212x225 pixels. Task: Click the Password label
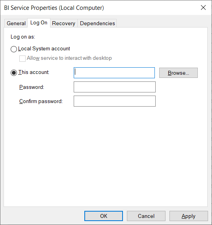click(x=32, y=87)
